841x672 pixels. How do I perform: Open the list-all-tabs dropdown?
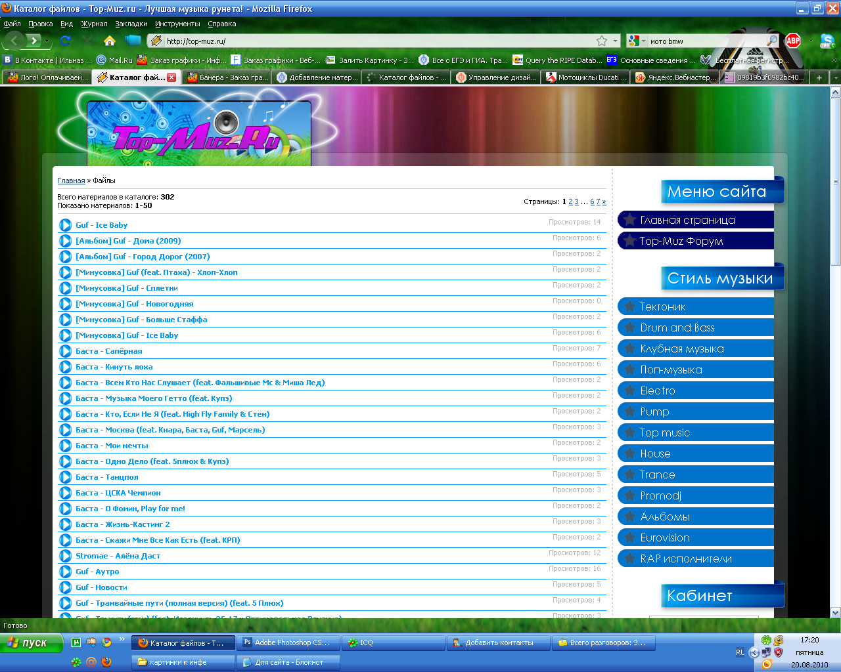(835, 77)
